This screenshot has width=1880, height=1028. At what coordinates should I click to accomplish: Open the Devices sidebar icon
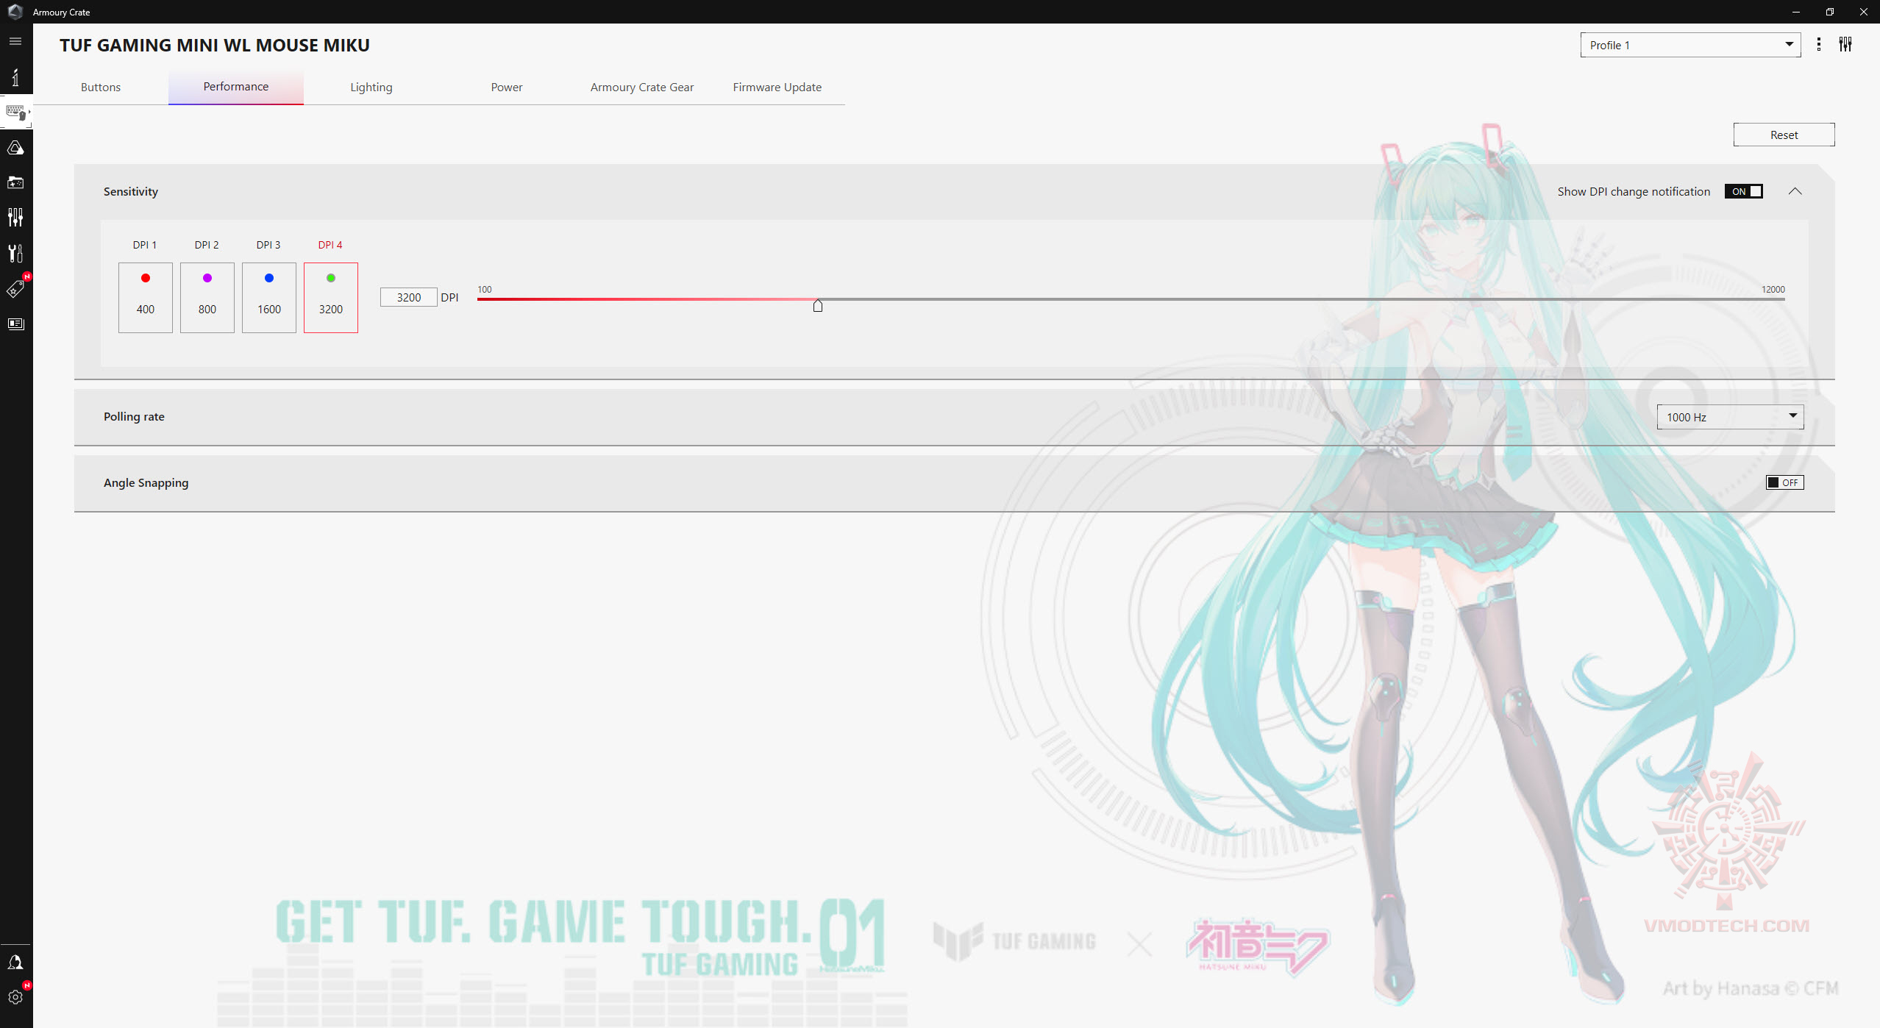pyautogui.click(x=15, y=113)
